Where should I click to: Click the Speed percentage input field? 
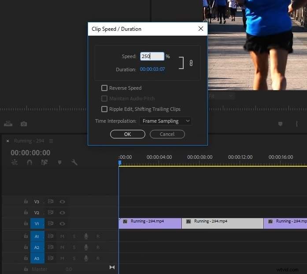(152, 56)
